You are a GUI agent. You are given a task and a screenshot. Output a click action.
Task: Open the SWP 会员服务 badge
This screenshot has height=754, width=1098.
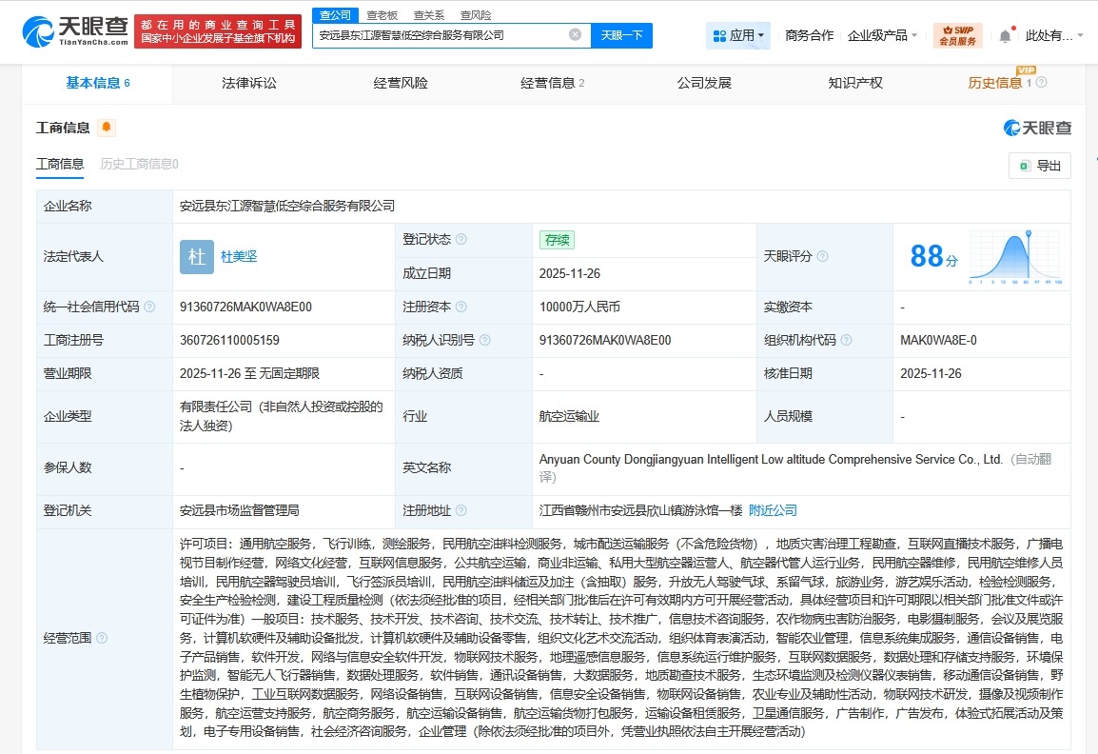pos(957,34)
